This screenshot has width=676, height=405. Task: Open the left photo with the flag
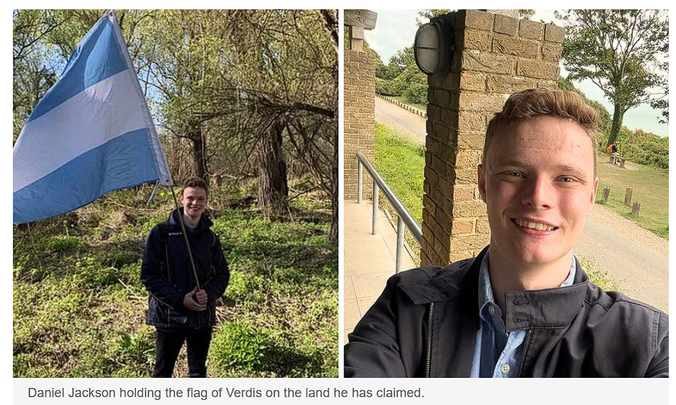coord(175,194)
